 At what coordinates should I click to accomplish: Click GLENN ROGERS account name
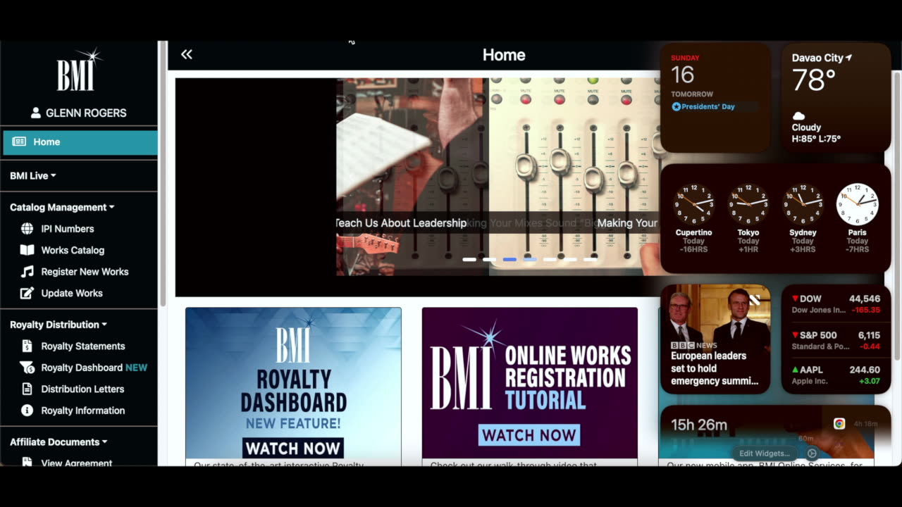(x=86, y=113)
